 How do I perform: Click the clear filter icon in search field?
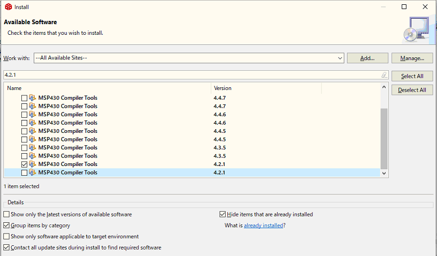(x=384, y=75)
